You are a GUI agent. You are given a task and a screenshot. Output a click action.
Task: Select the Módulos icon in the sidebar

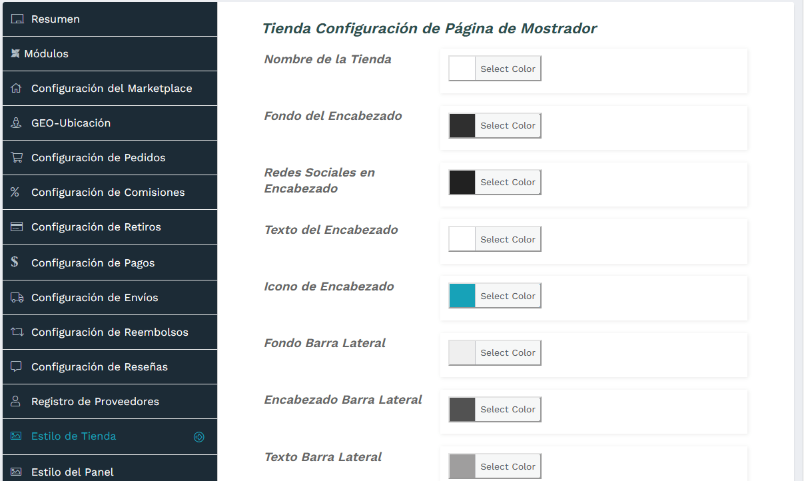pyautogui.click(x=16, y=53)
